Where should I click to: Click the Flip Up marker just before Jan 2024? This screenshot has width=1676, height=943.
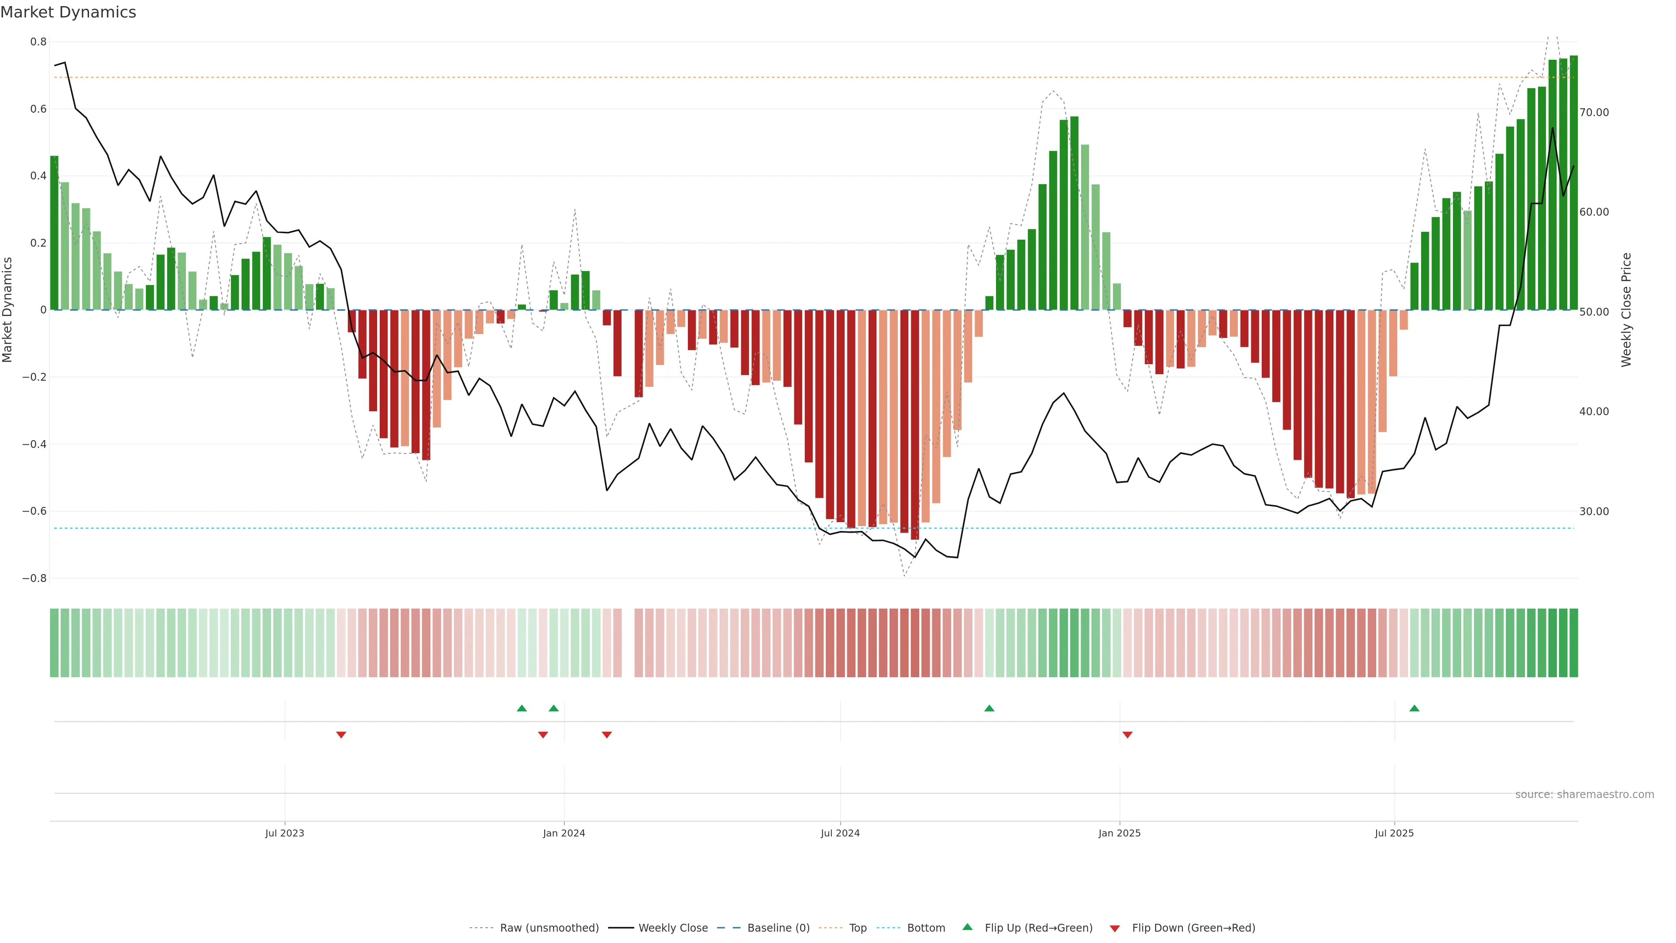pyautogui.click(x=554, y=708)
